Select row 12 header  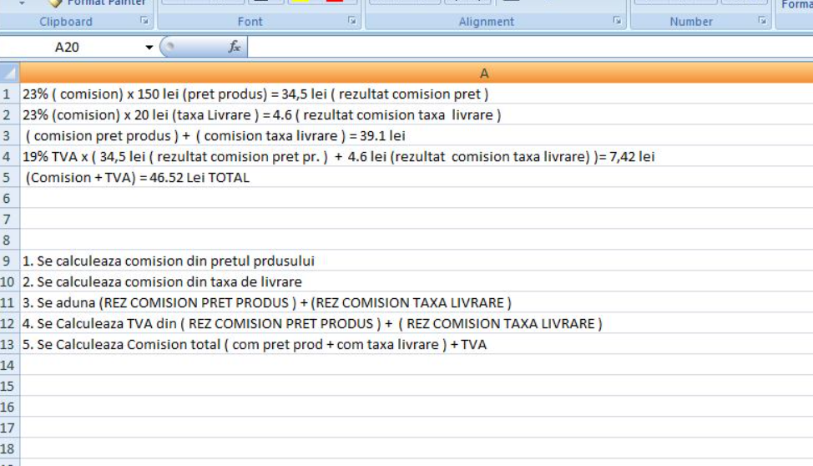click(9, 323)
